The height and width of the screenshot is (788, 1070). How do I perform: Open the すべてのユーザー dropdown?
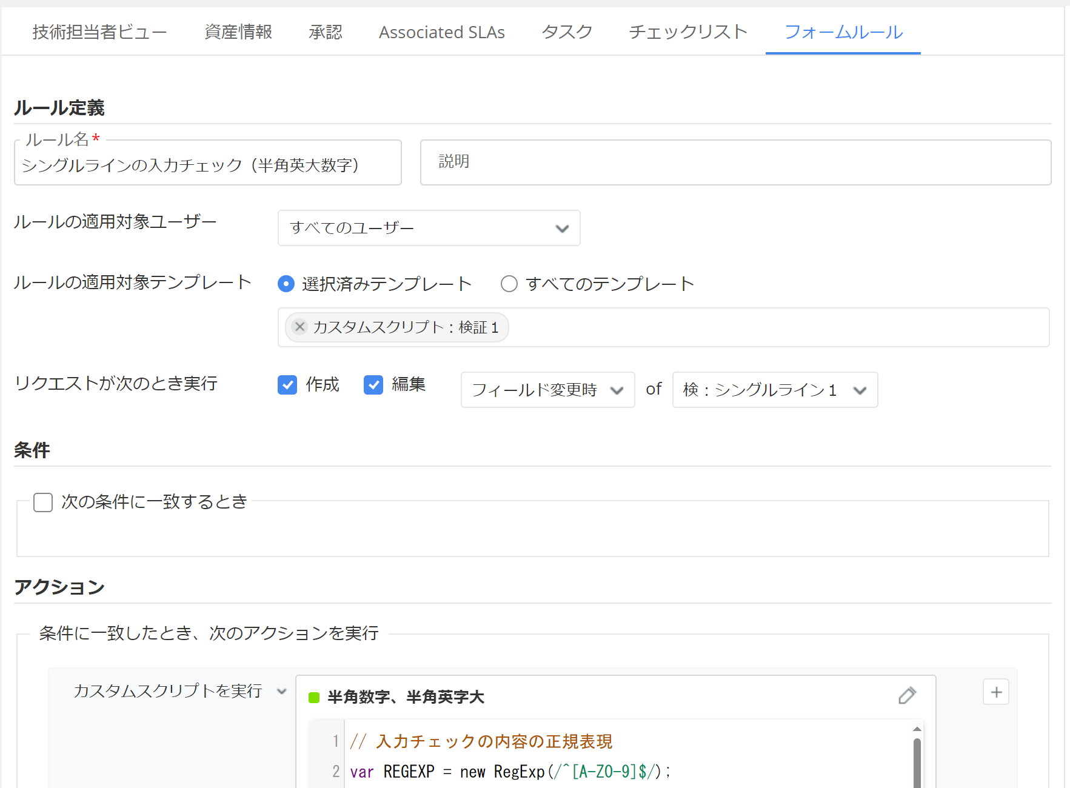[429, 228]
